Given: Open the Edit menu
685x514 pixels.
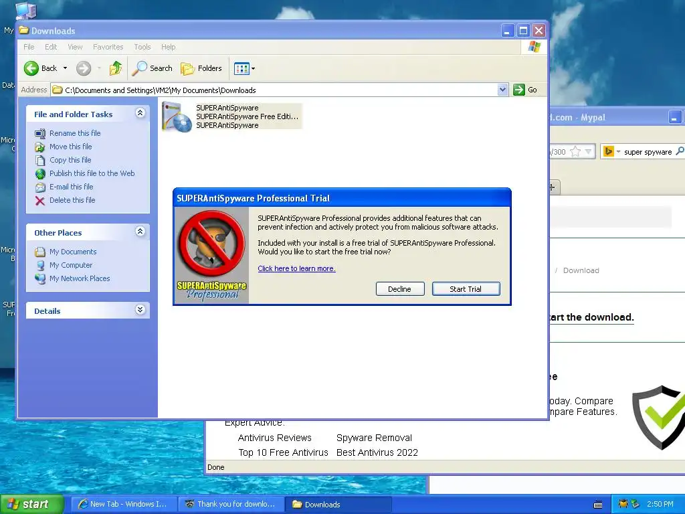Looking at the screenshot, I should tap(51, 47).
